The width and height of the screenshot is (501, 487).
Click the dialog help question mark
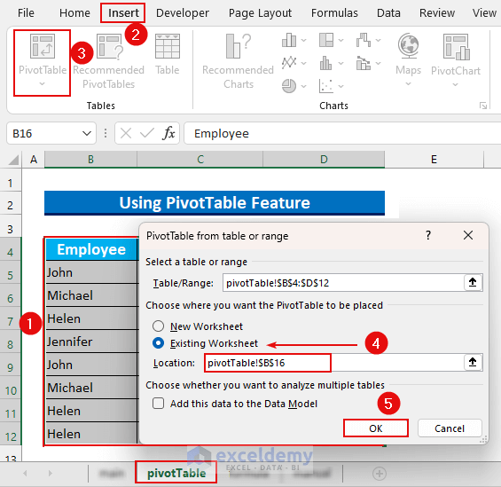[428, 235]
